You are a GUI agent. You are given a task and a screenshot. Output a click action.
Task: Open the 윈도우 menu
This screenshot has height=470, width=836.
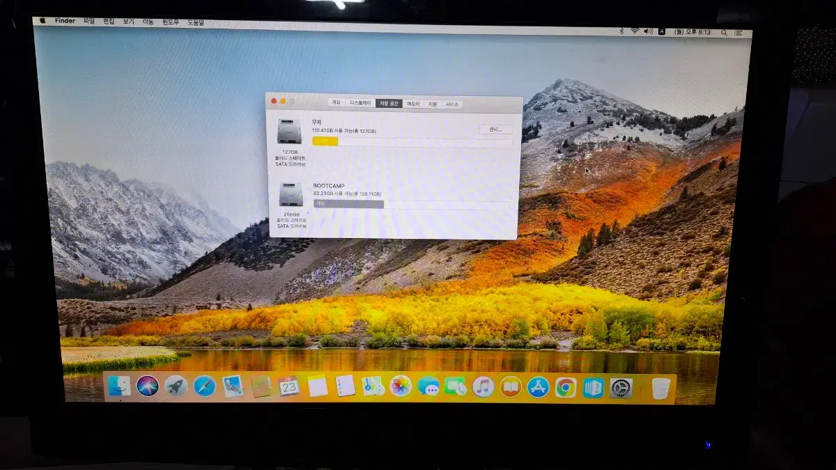click(x=171, y=22)
